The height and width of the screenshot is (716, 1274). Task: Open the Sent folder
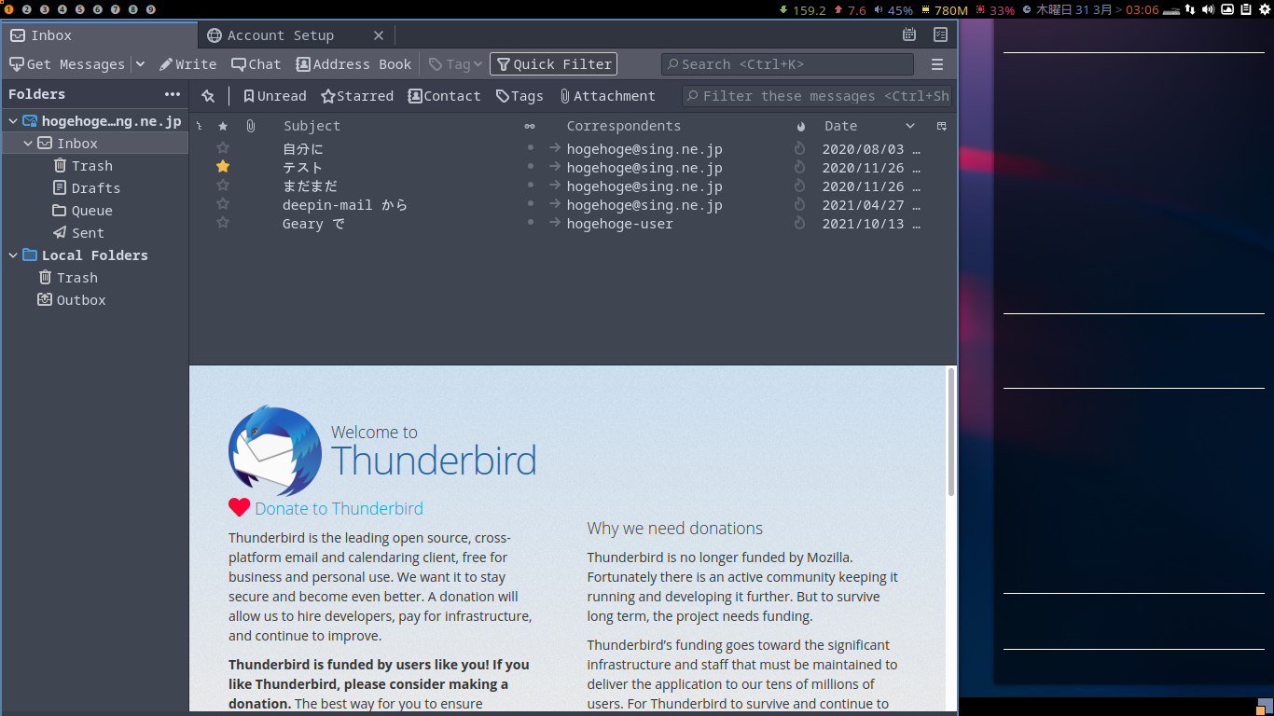tap(94, 233)
